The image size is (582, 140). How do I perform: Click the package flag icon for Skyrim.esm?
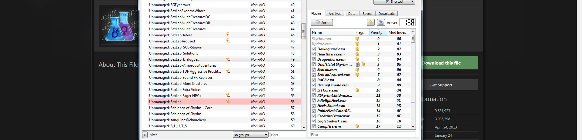[357, 38]
